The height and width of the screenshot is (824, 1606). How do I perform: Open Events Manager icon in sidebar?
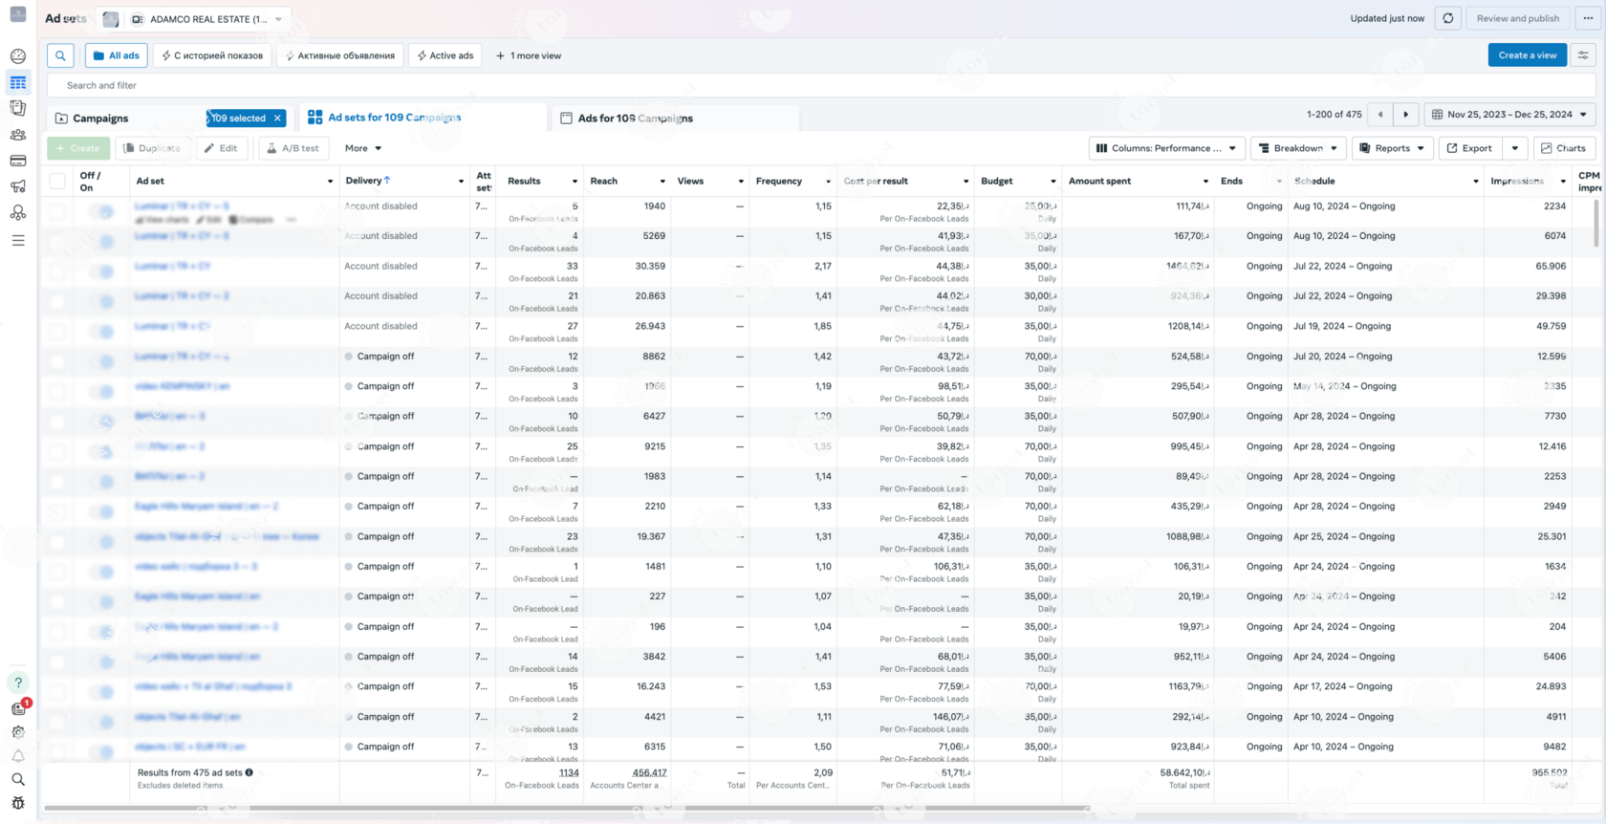[x=18, y=212]
